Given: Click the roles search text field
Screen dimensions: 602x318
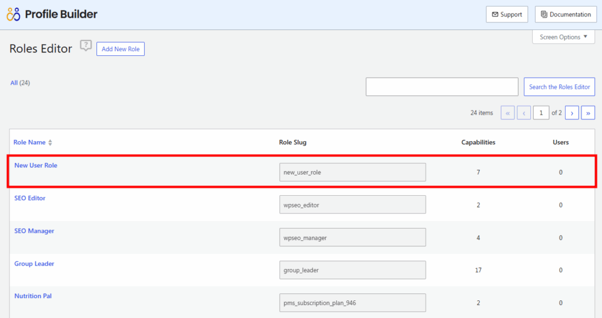Looking at the screenshot, I should pos(442,87).
